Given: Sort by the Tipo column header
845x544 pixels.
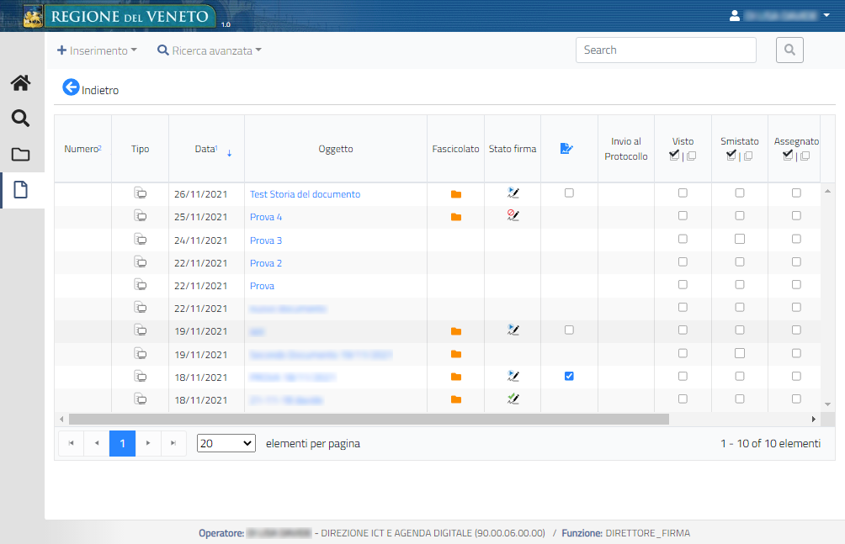Looking at the screenshot, I should tap(140, 149).
